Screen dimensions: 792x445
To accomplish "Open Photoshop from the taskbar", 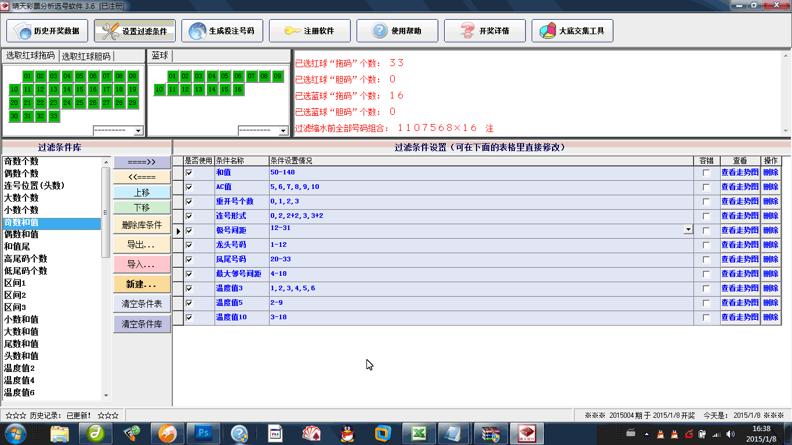I will pos(204,433).
